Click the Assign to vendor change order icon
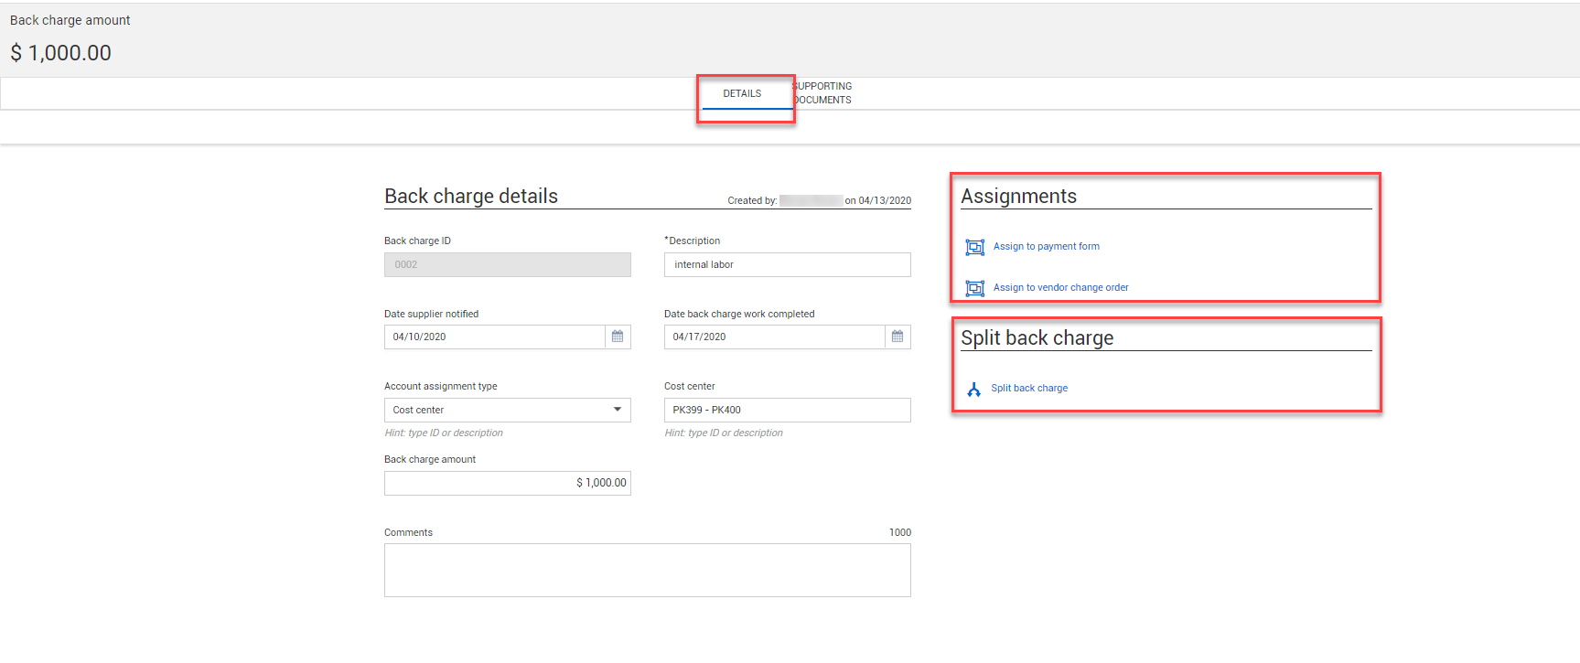 click(x=975, y=288)
